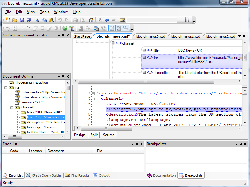
Task: Pin the Document Outline panel
Action: (63, 76)
